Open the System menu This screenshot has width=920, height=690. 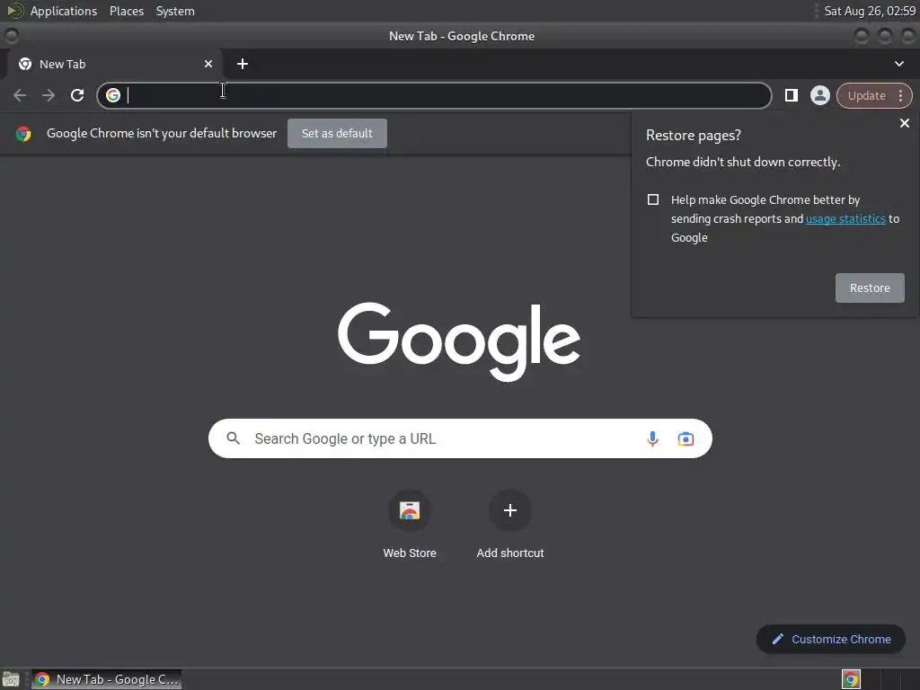[175, 11]
